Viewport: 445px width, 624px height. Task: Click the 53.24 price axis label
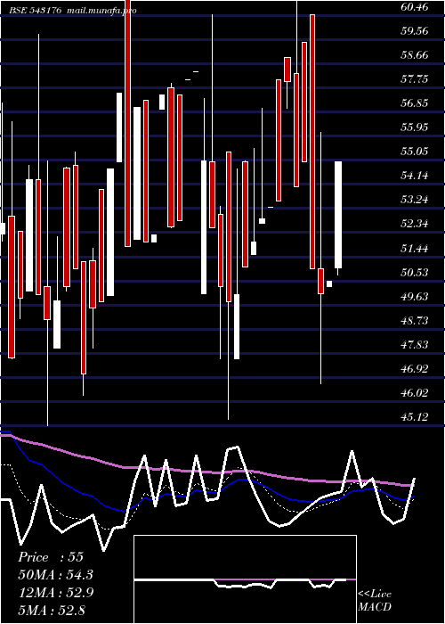(415, 200)
